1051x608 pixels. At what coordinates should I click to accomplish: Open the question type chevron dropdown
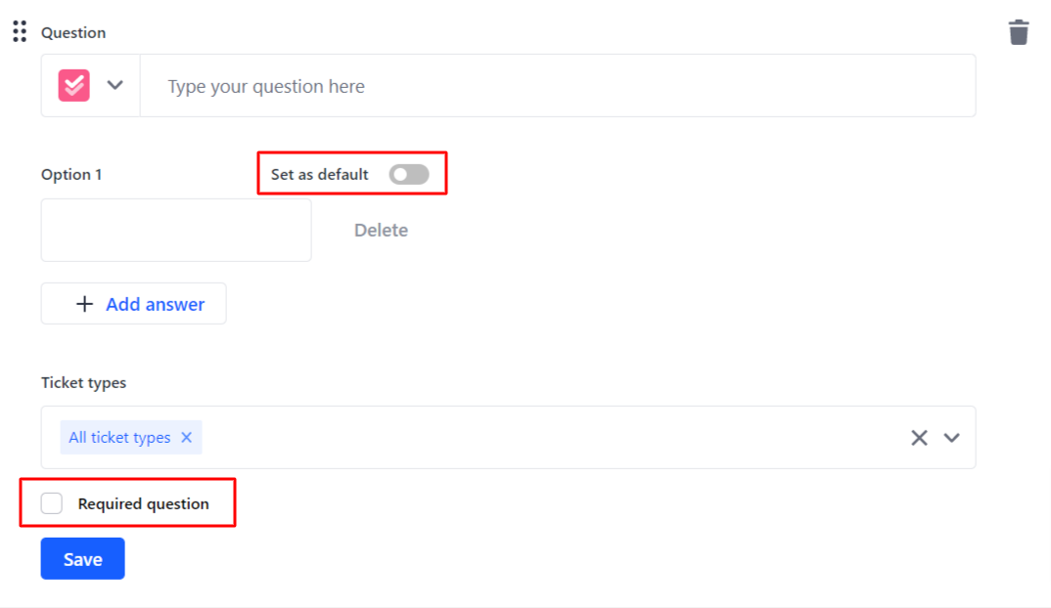point(115,85)
